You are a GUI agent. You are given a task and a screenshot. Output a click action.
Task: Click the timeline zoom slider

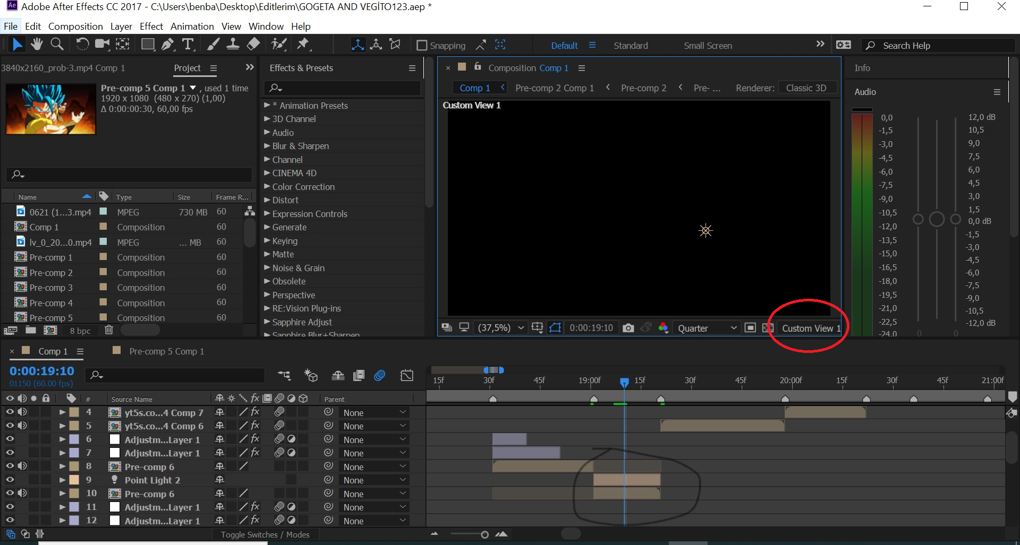(x=484, y=534)
